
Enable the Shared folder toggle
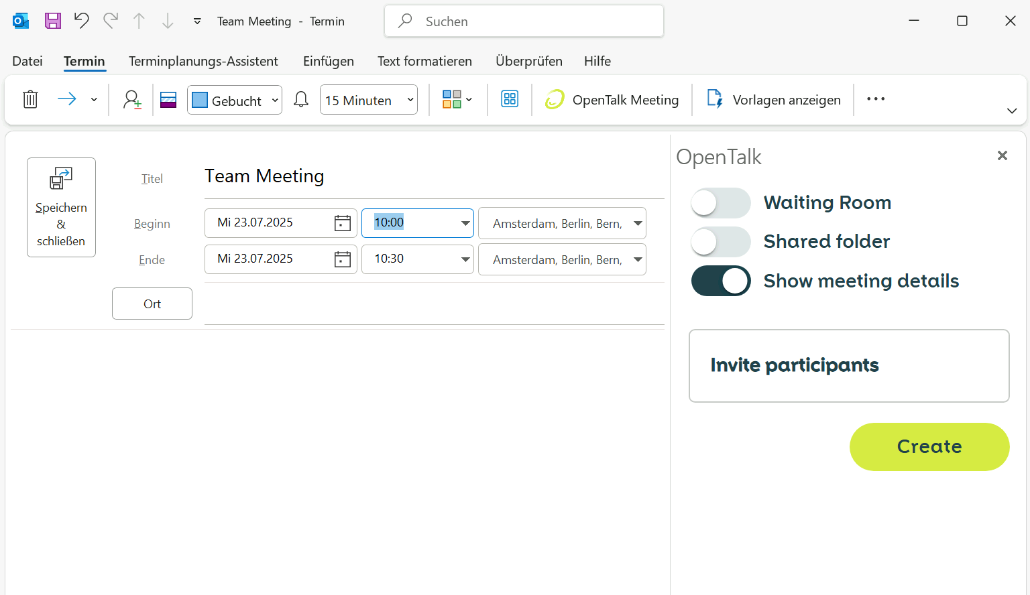pos(721,242)
